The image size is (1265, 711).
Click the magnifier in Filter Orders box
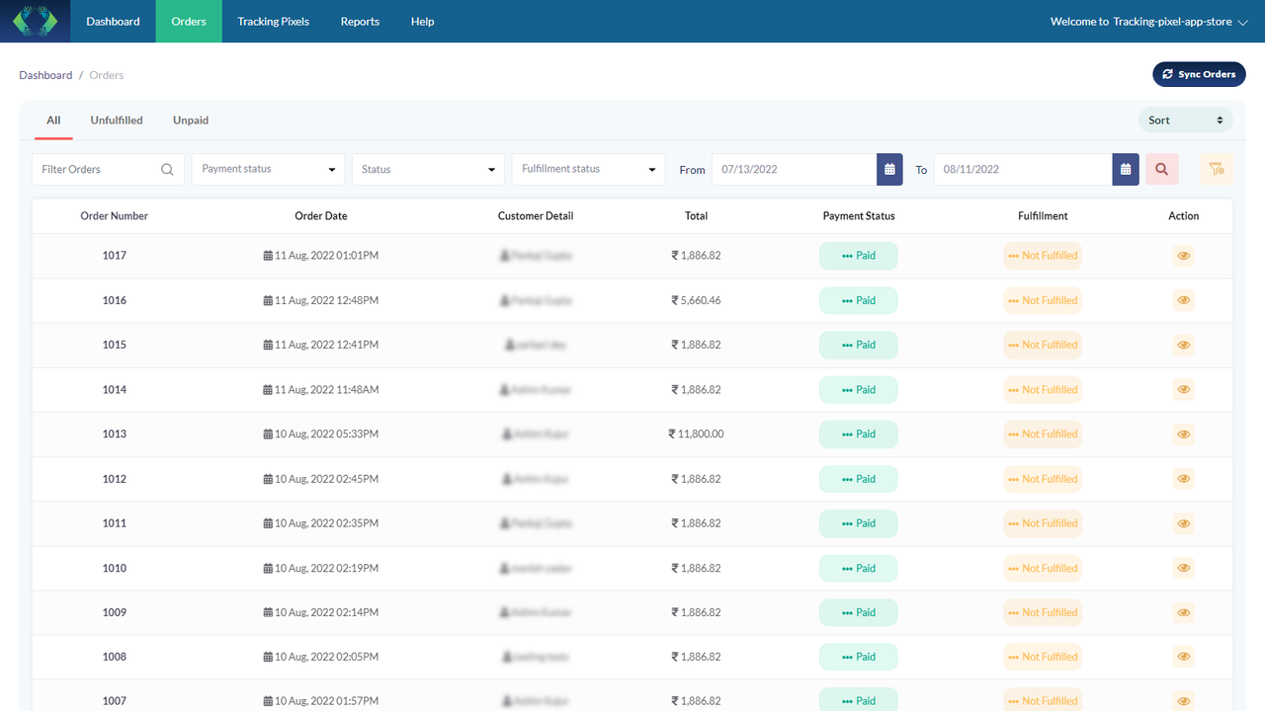167,169
